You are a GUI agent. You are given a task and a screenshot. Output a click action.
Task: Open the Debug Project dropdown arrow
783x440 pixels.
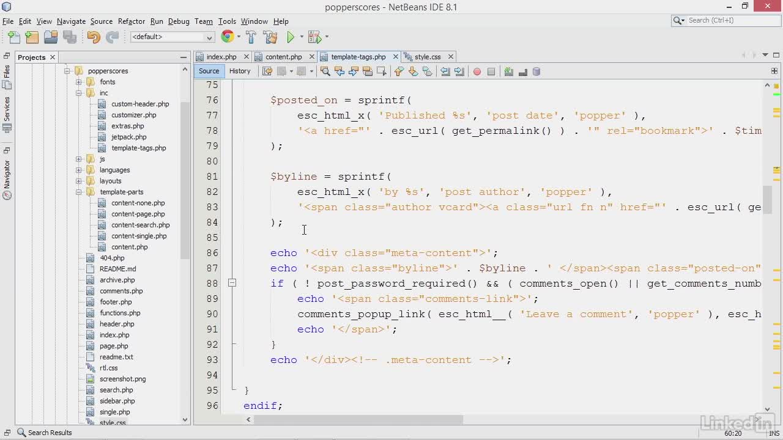[x=326, y=37]
